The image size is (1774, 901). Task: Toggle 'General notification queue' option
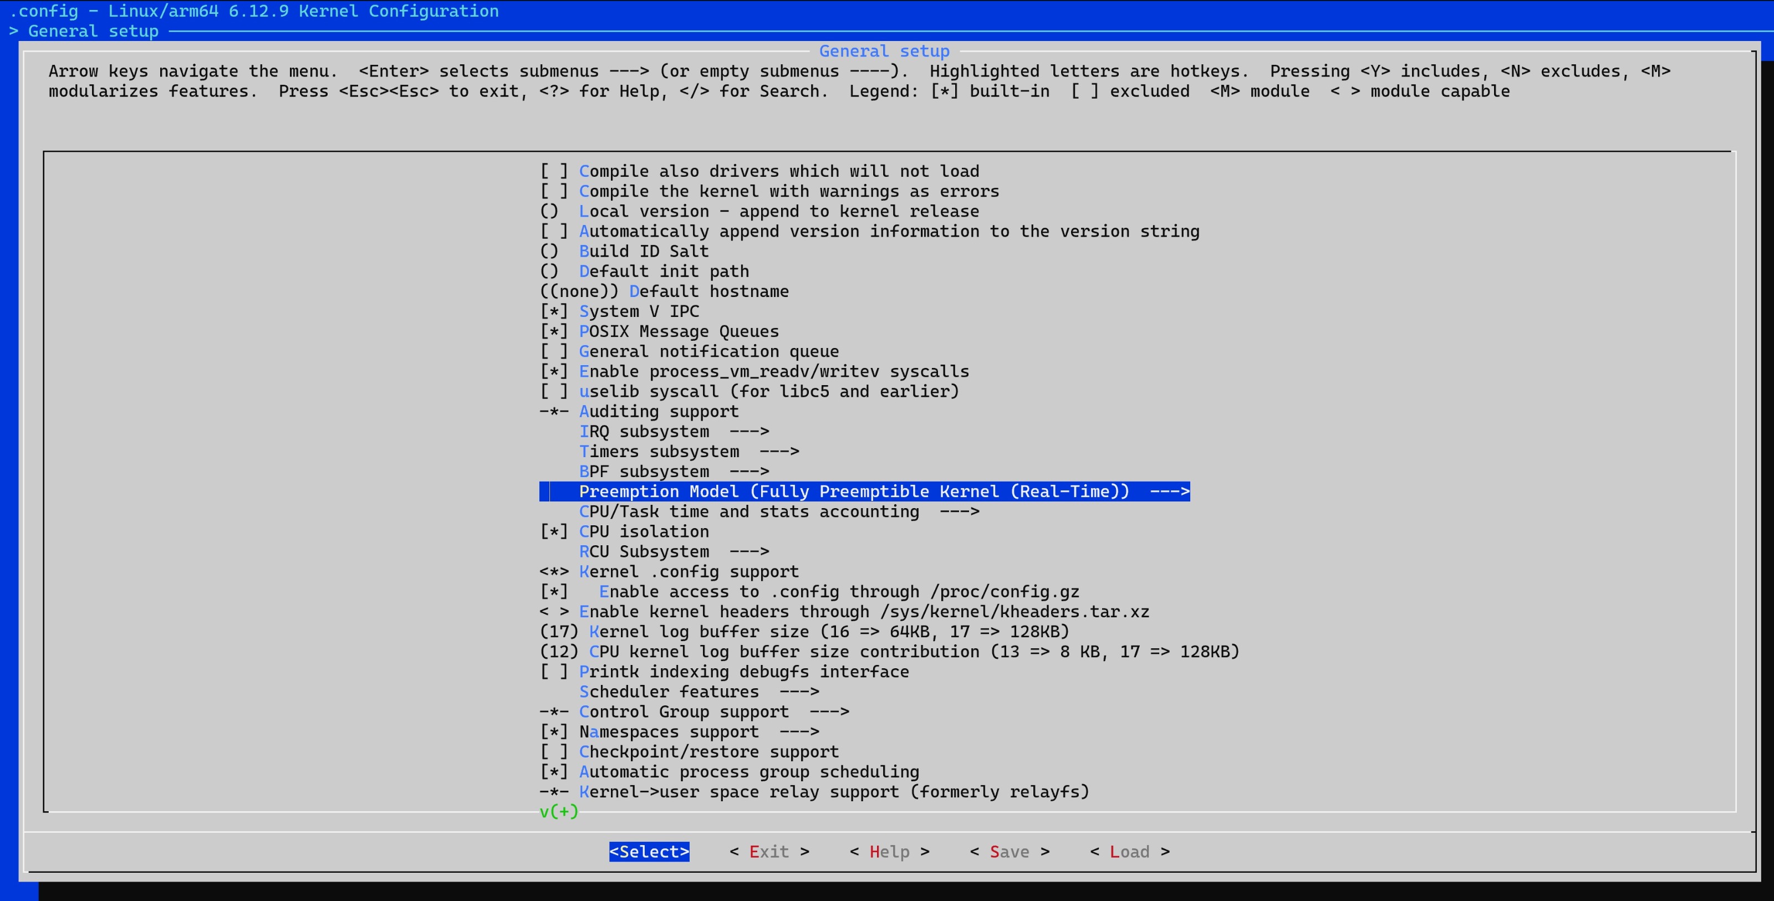689,351
